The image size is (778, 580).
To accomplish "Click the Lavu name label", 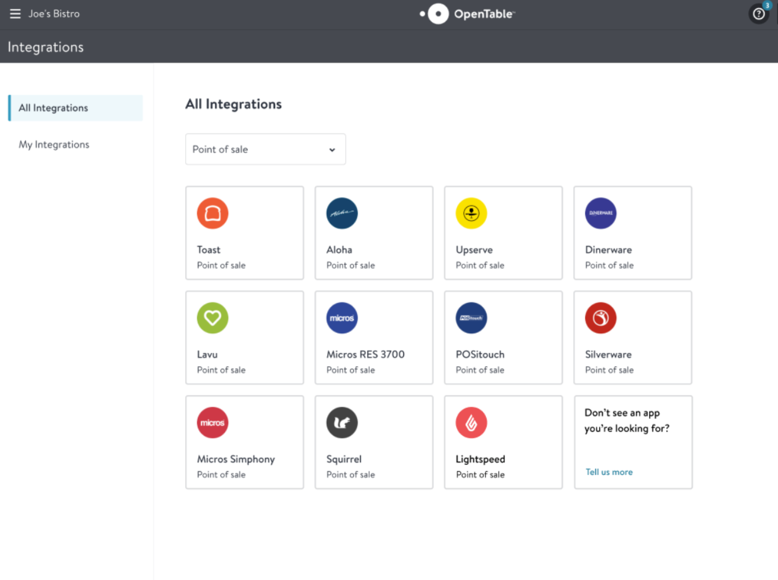I will point(207,354).
